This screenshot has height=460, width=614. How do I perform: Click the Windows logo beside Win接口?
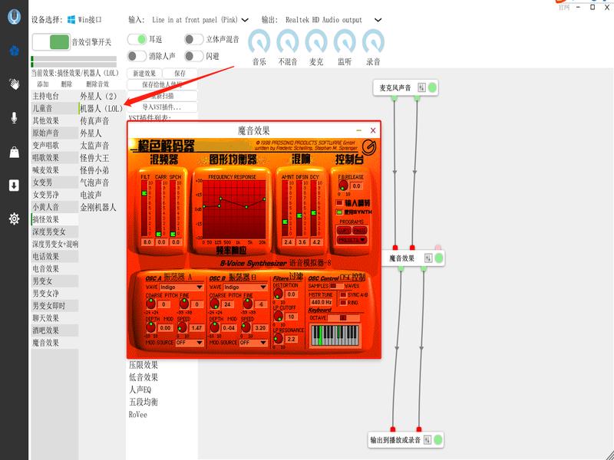pyautogui.click(x=71, y=20)
